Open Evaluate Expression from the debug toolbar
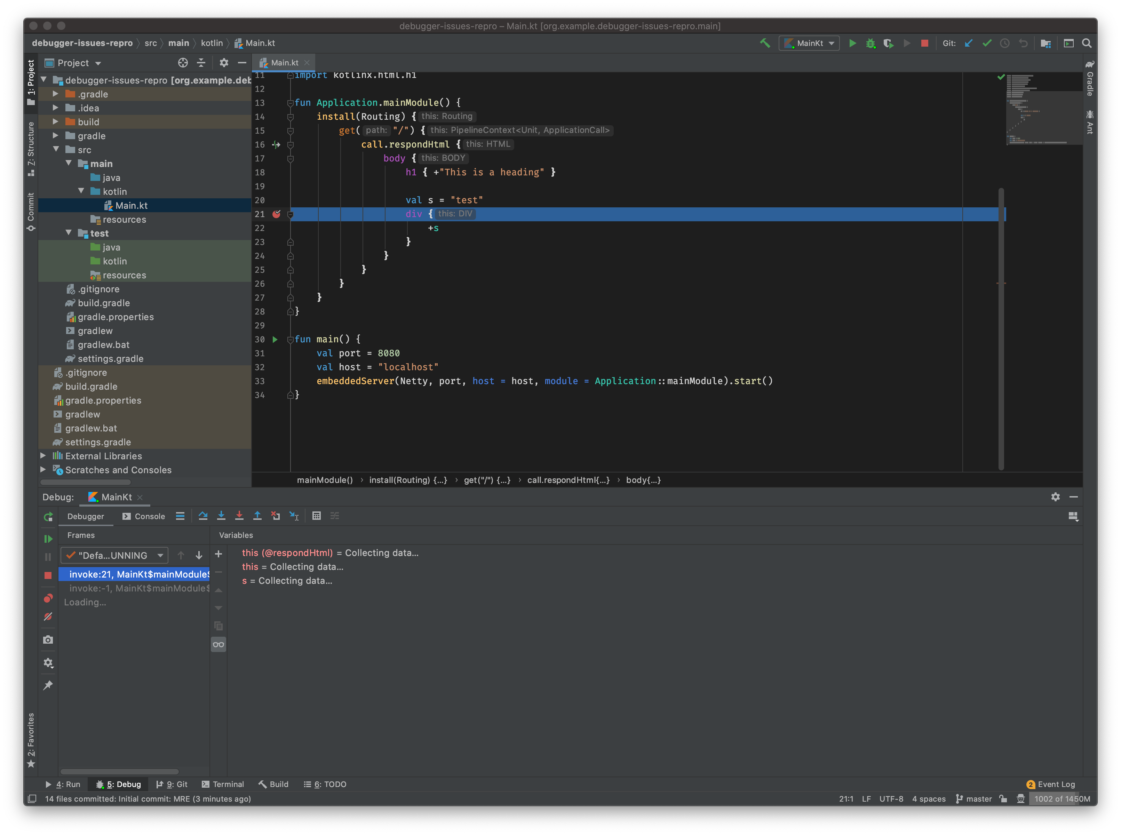The width and height of the screenshot is (1121, 835). coord(317,516)
